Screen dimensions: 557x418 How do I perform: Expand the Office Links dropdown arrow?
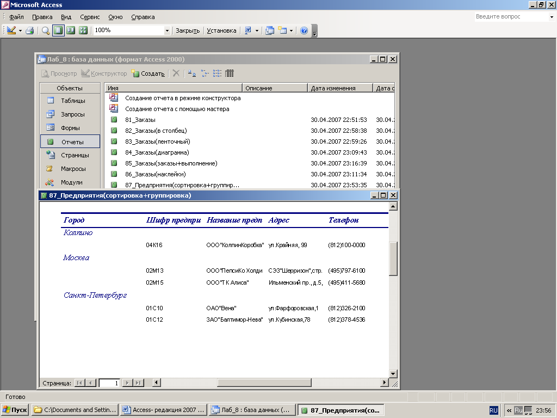click(x=257, y=30)
